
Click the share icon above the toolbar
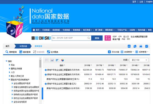(x=147, y=46)
